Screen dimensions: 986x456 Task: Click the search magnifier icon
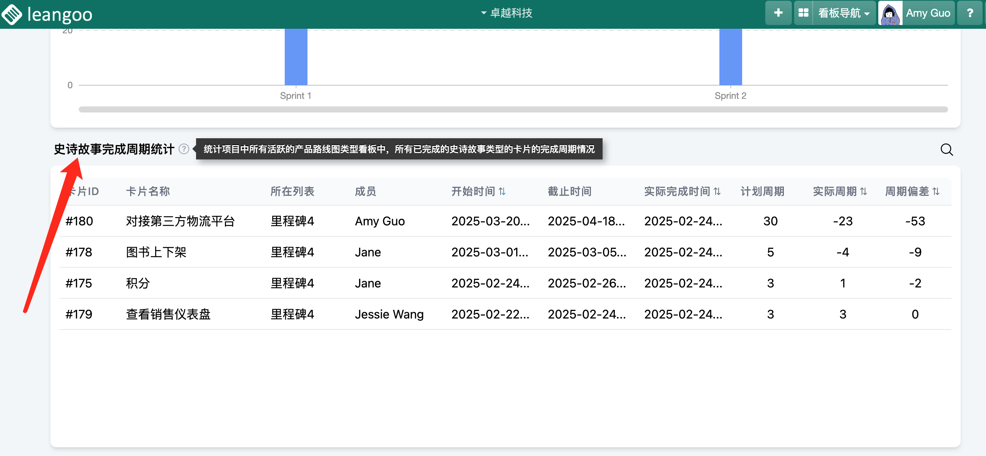946,150
